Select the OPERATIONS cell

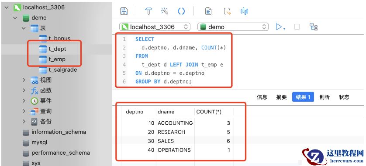(175, 150)
